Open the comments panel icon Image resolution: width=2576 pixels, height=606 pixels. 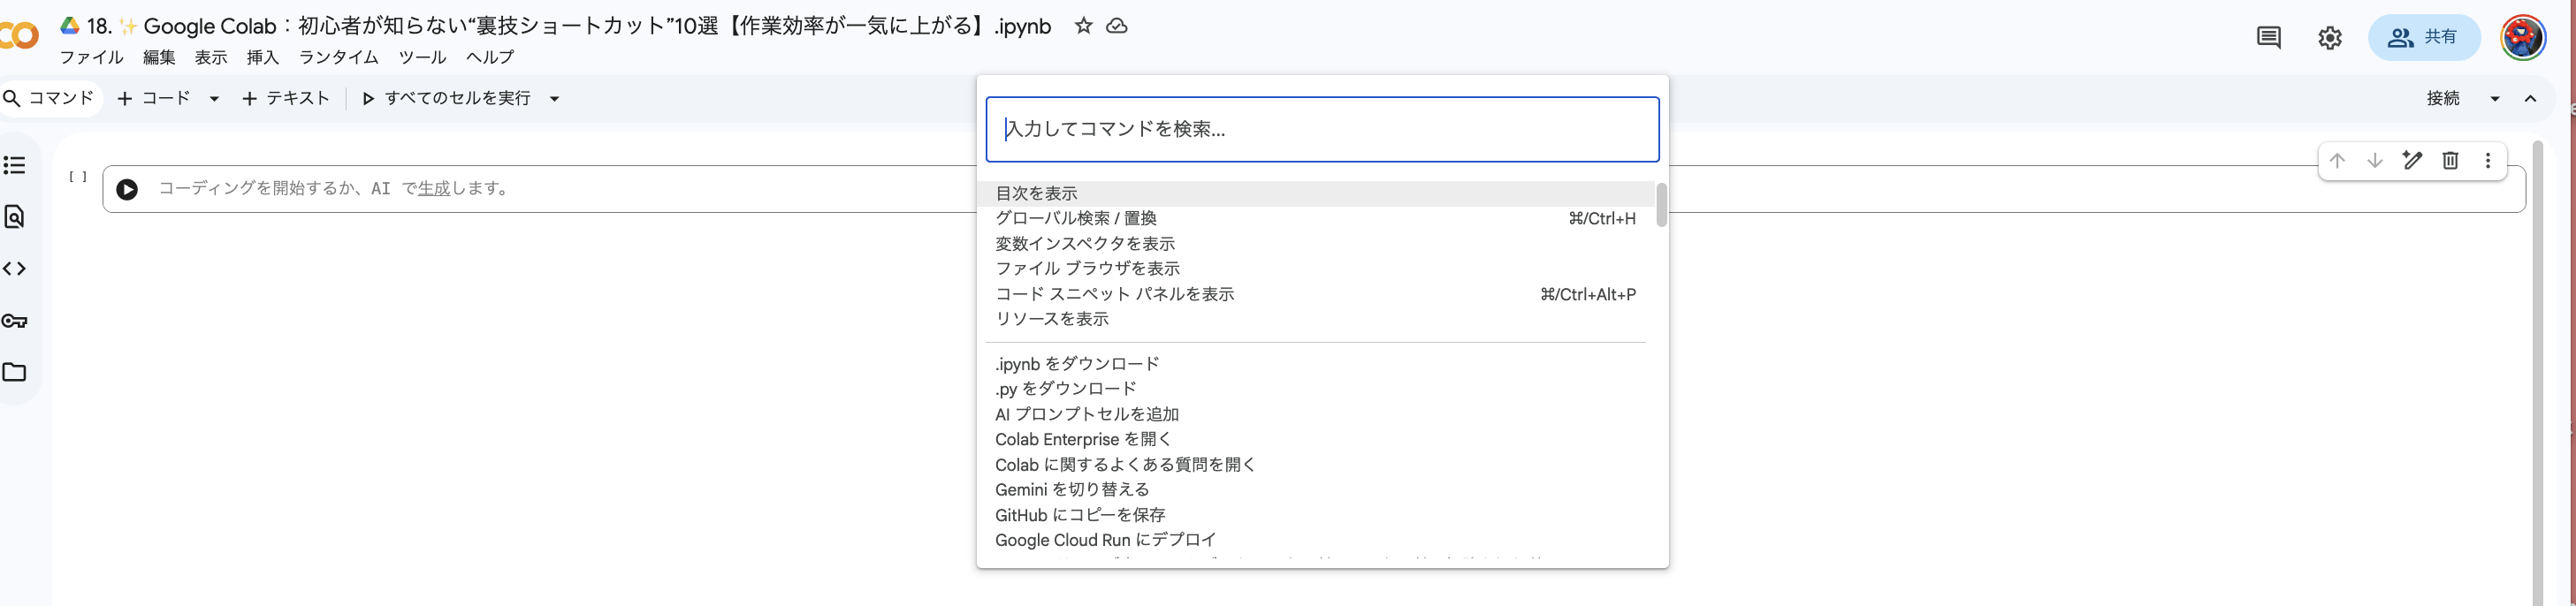click(x=2268, y=38)
